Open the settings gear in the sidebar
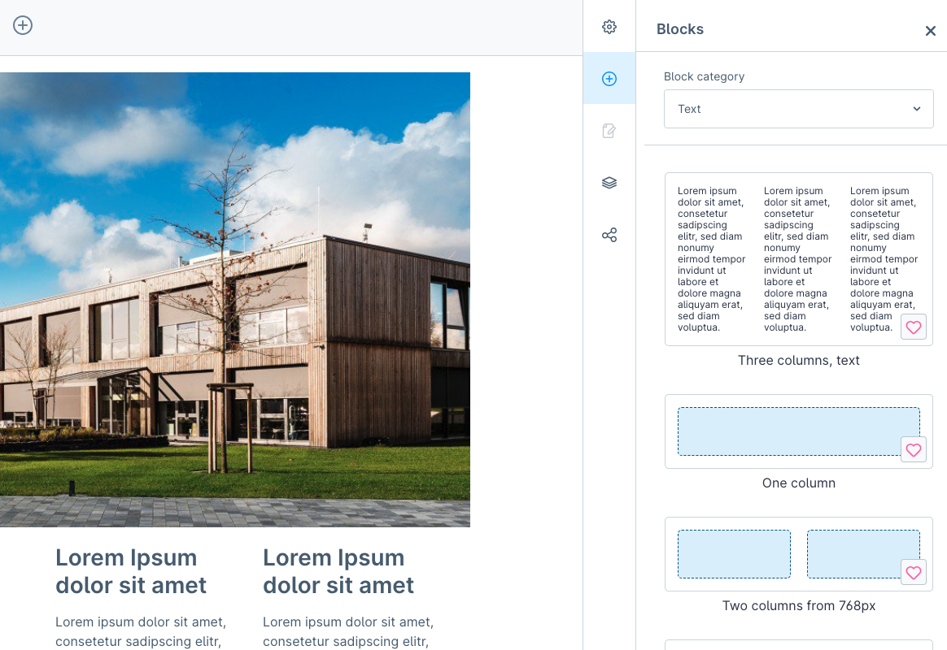The height and width of the screenshot is (650, 947). click(x=609, y=27)
